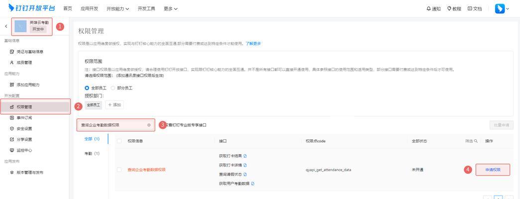Viewport: 520px width, 199px height.
Task: Open 通知 notifications in the top bar
Action: tap(433, 8)
